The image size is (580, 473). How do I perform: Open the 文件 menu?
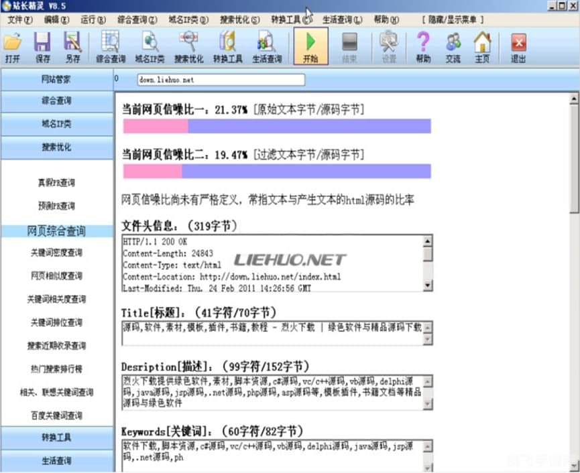pos(19,19)
